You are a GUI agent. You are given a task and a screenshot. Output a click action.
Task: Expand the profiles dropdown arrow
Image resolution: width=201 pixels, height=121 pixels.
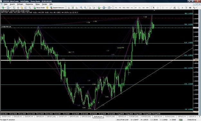click(x=10, y=8)
